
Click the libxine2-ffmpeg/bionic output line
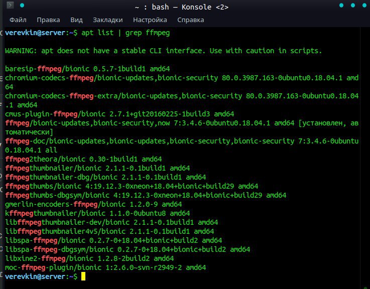click(x=89, y=258)
